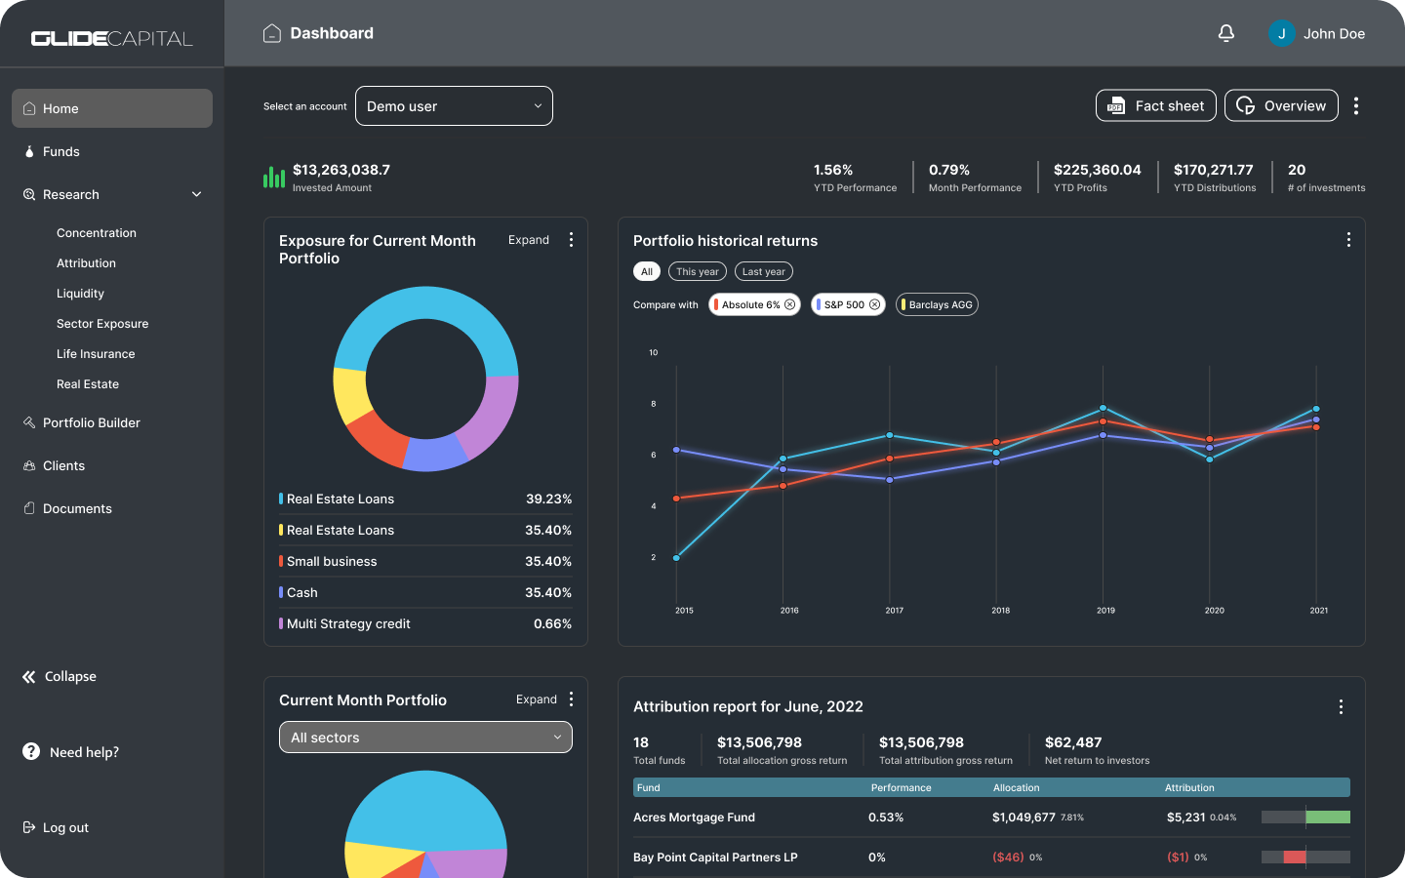Click Acres Mortgage Fund green attribution bar

click(1328, 817)
